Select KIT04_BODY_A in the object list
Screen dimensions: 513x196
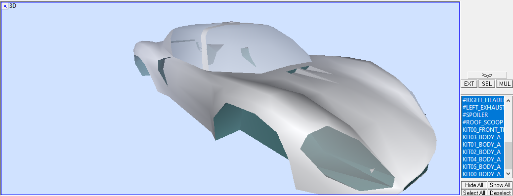(x=482, y=160)
